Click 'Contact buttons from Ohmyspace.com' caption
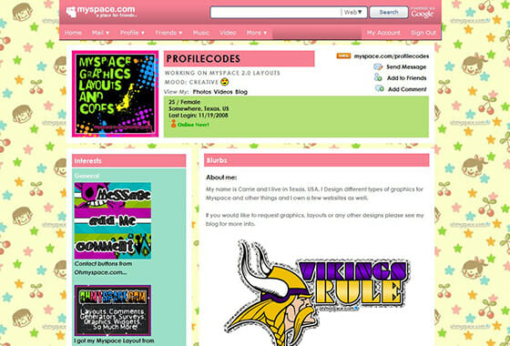The height and width of the screenshot is (346, 510). point(104,269)
